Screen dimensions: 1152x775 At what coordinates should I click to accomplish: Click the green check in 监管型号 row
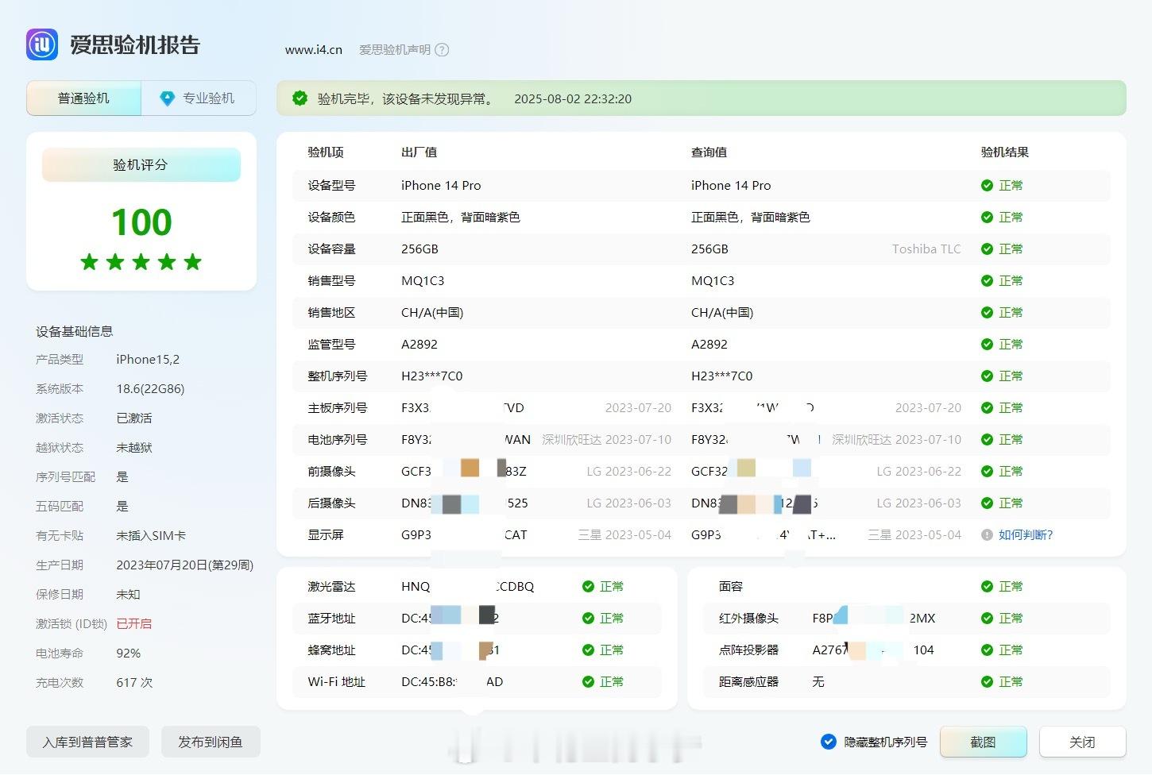[987, 345]
